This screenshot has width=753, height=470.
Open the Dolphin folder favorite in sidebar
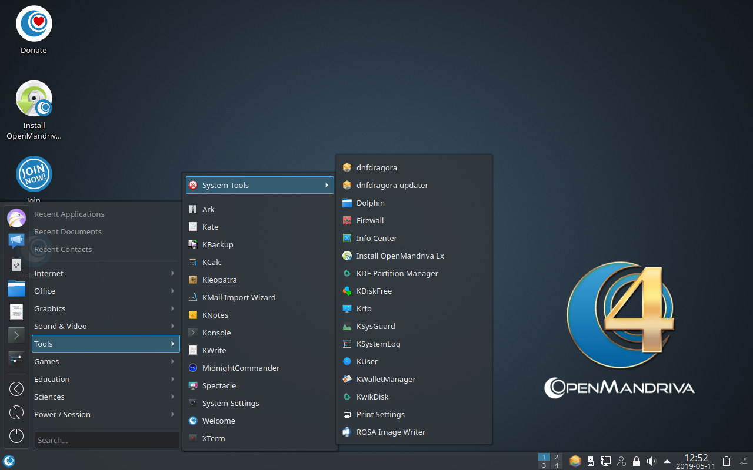(16, 288)
